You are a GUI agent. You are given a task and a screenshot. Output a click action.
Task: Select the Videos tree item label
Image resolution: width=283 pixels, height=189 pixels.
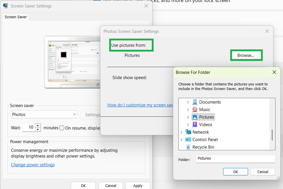pos(206,125)
